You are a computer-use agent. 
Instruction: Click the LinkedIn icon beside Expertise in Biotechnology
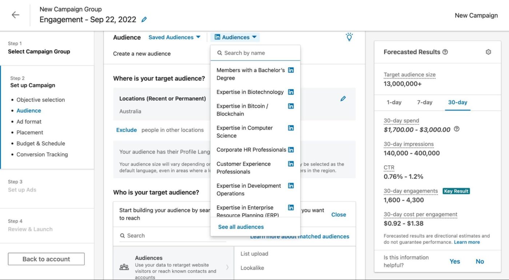291,92
